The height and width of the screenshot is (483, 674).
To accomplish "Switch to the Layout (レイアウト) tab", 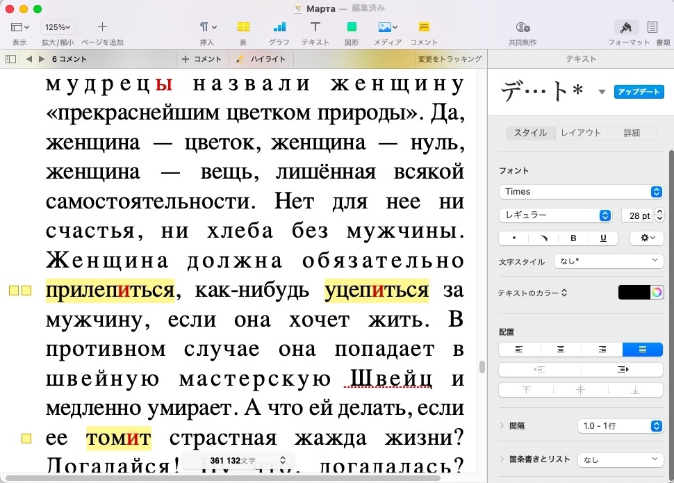I will pos(581,133).
